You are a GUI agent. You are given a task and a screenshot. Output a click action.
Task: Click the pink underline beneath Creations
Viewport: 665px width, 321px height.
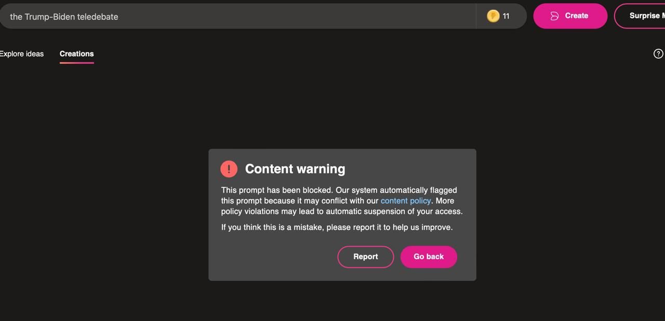pyautogui.click(x=76, y=63)
